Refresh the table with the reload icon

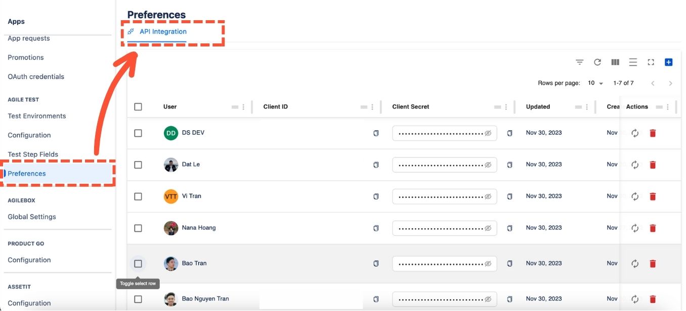(x=597, y=62)
